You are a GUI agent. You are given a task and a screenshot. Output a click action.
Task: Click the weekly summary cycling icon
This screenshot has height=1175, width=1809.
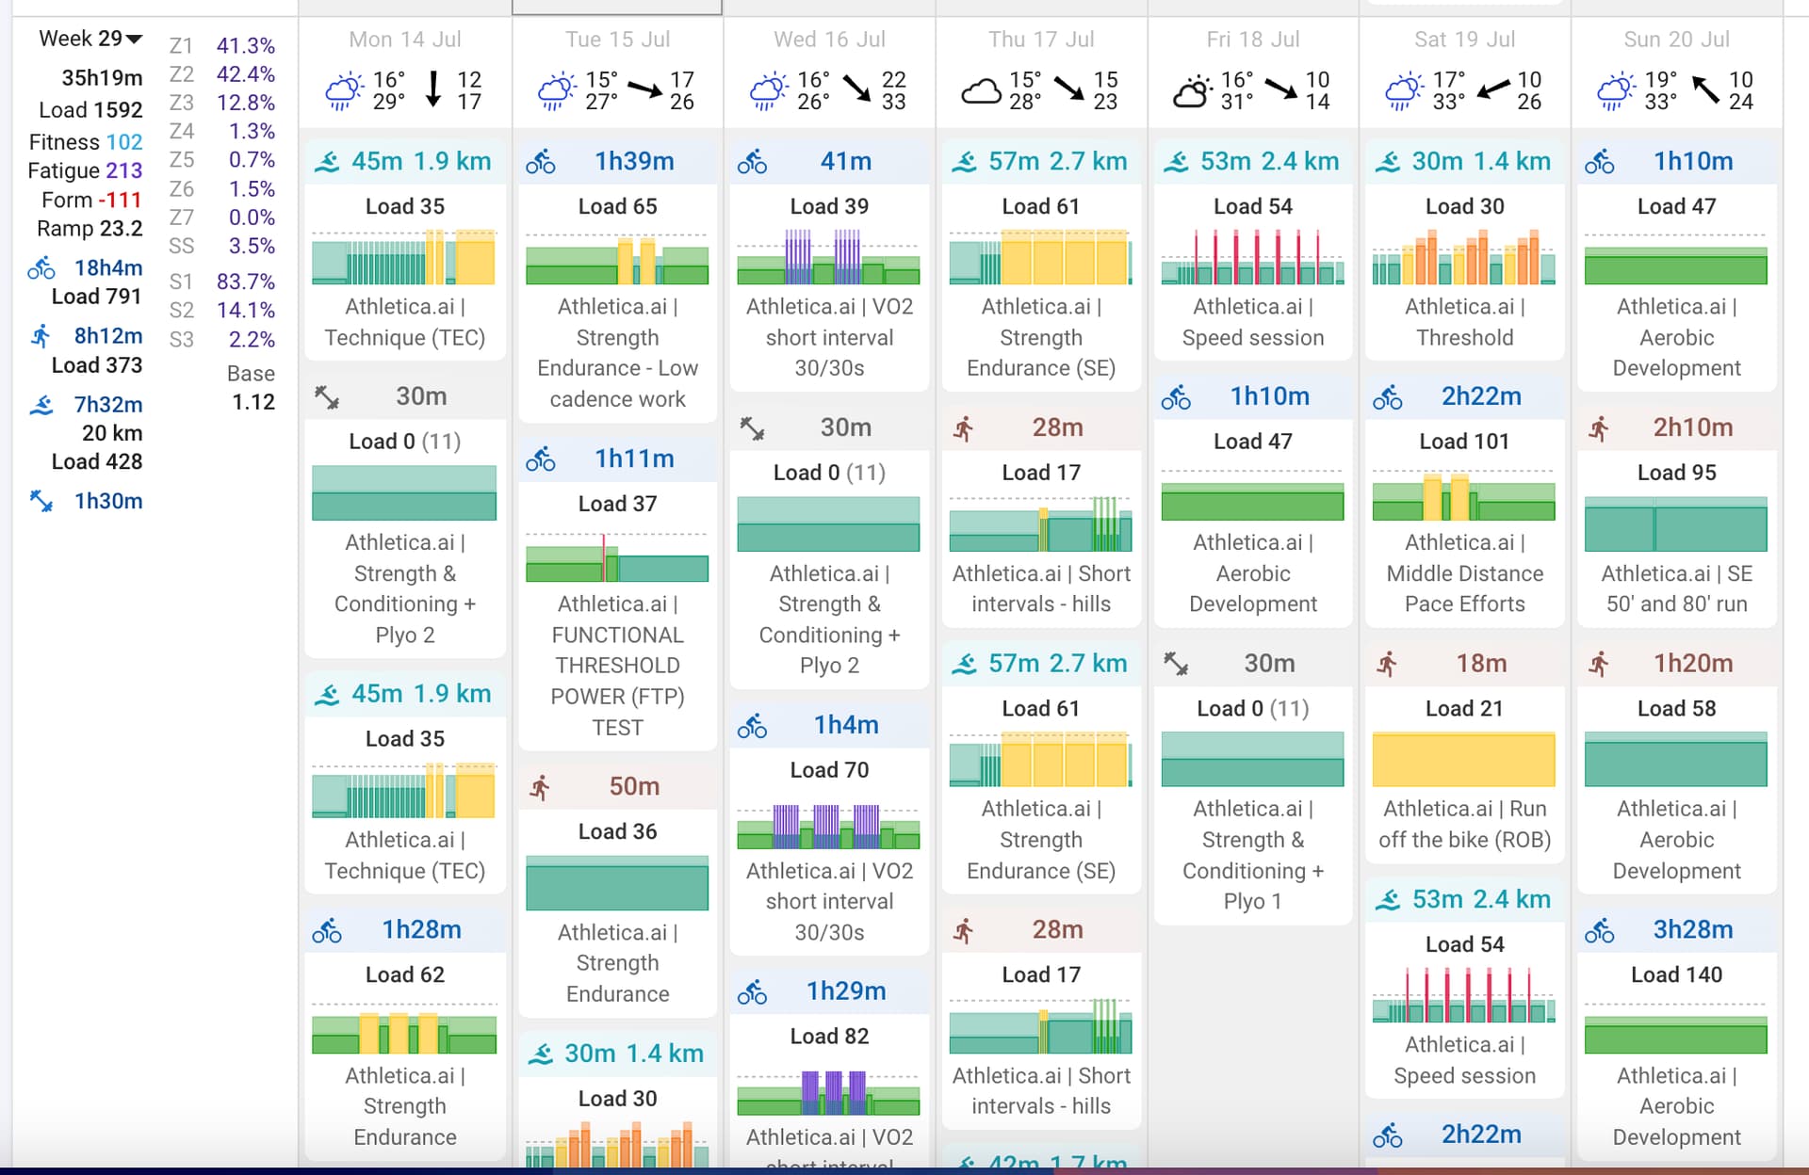(x=41, y=269)
